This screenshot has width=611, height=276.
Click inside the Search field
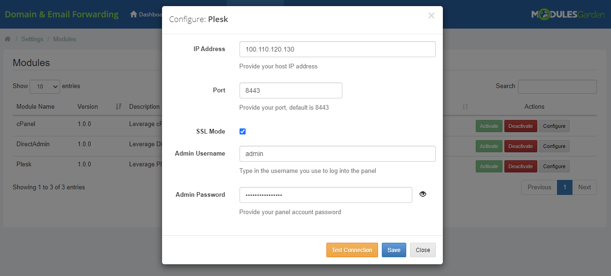(557, 86)
